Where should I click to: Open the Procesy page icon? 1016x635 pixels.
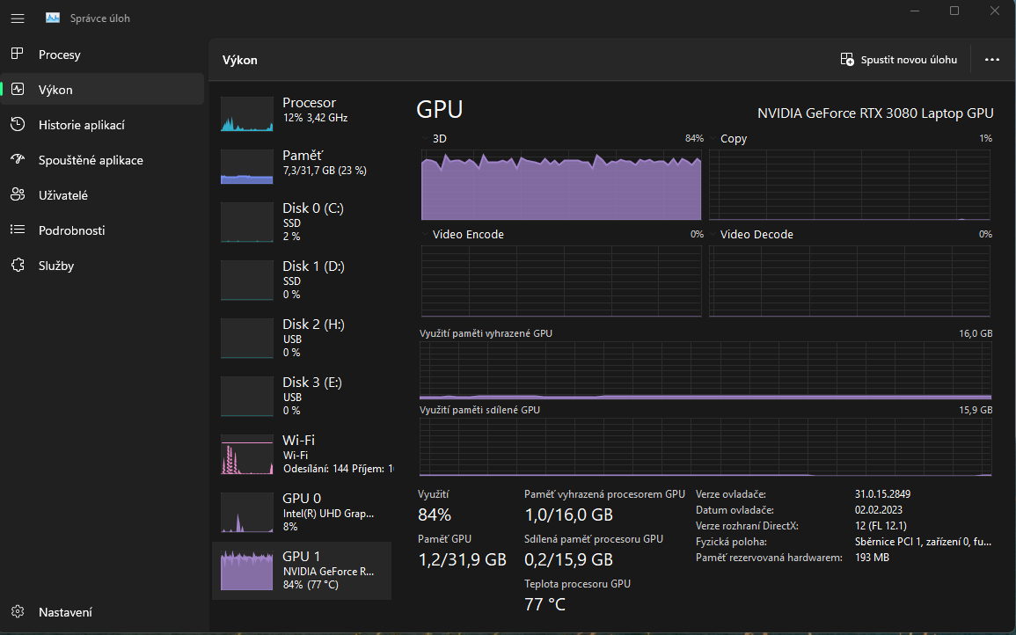[x=18, y=55]
